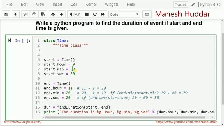
Task: Click the pencil edit icon near Trusted
Action: pos(193,5)
